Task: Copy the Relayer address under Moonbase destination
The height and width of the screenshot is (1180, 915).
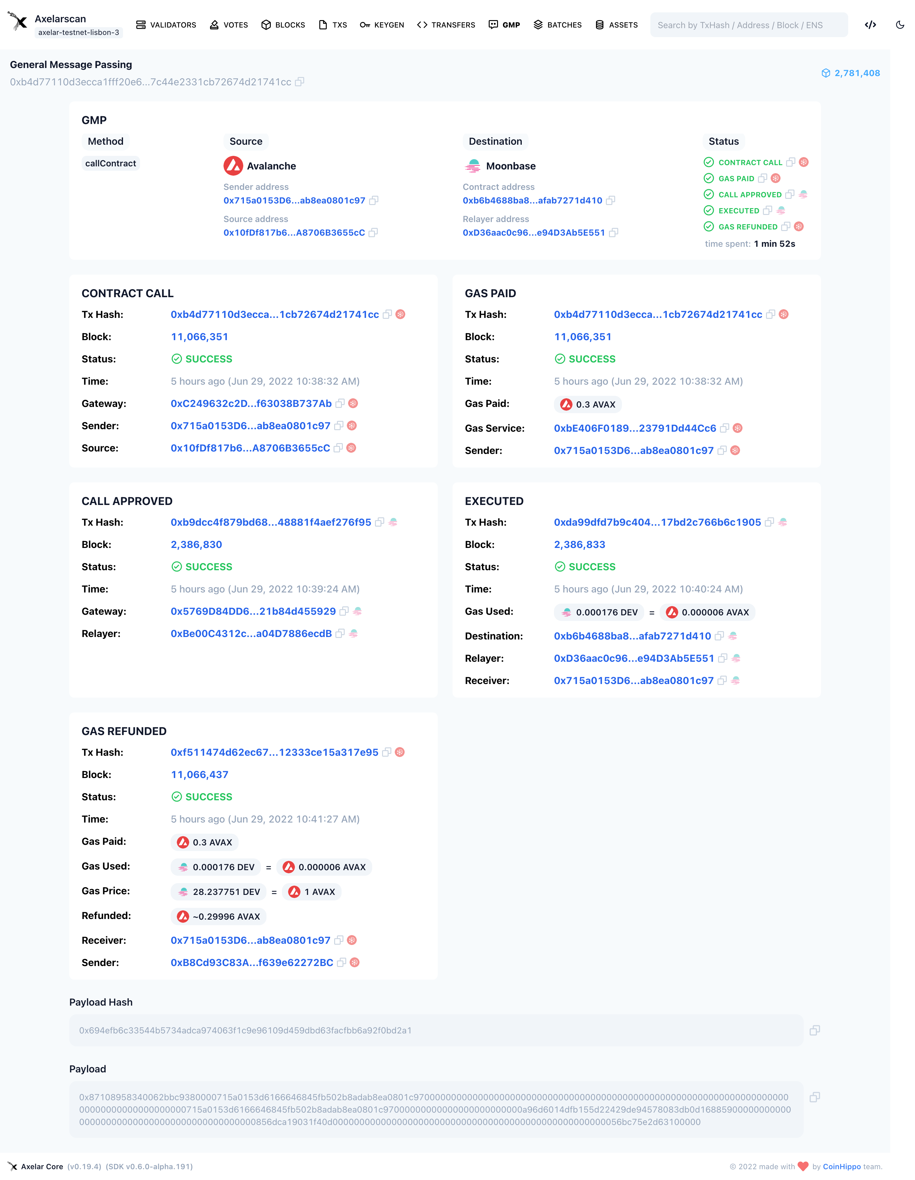Action: (x=613, y=233)
